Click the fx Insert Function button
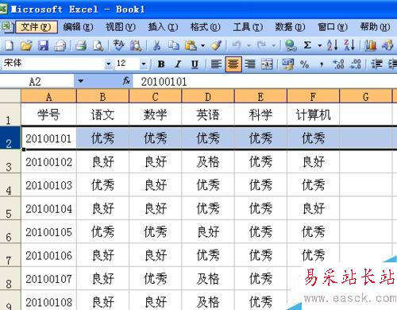 coord(126,81)
